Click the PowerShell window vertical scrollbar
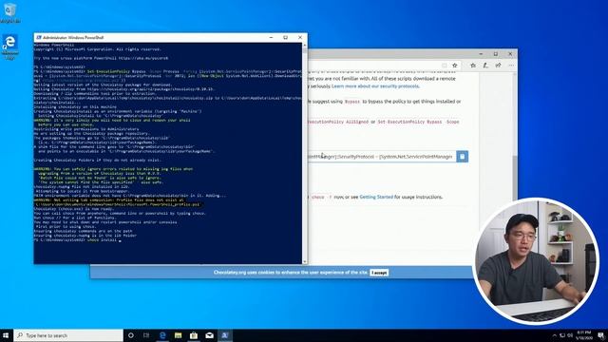Screen dimensions: 608x342 pyautogui.click(x=304, y=154)
